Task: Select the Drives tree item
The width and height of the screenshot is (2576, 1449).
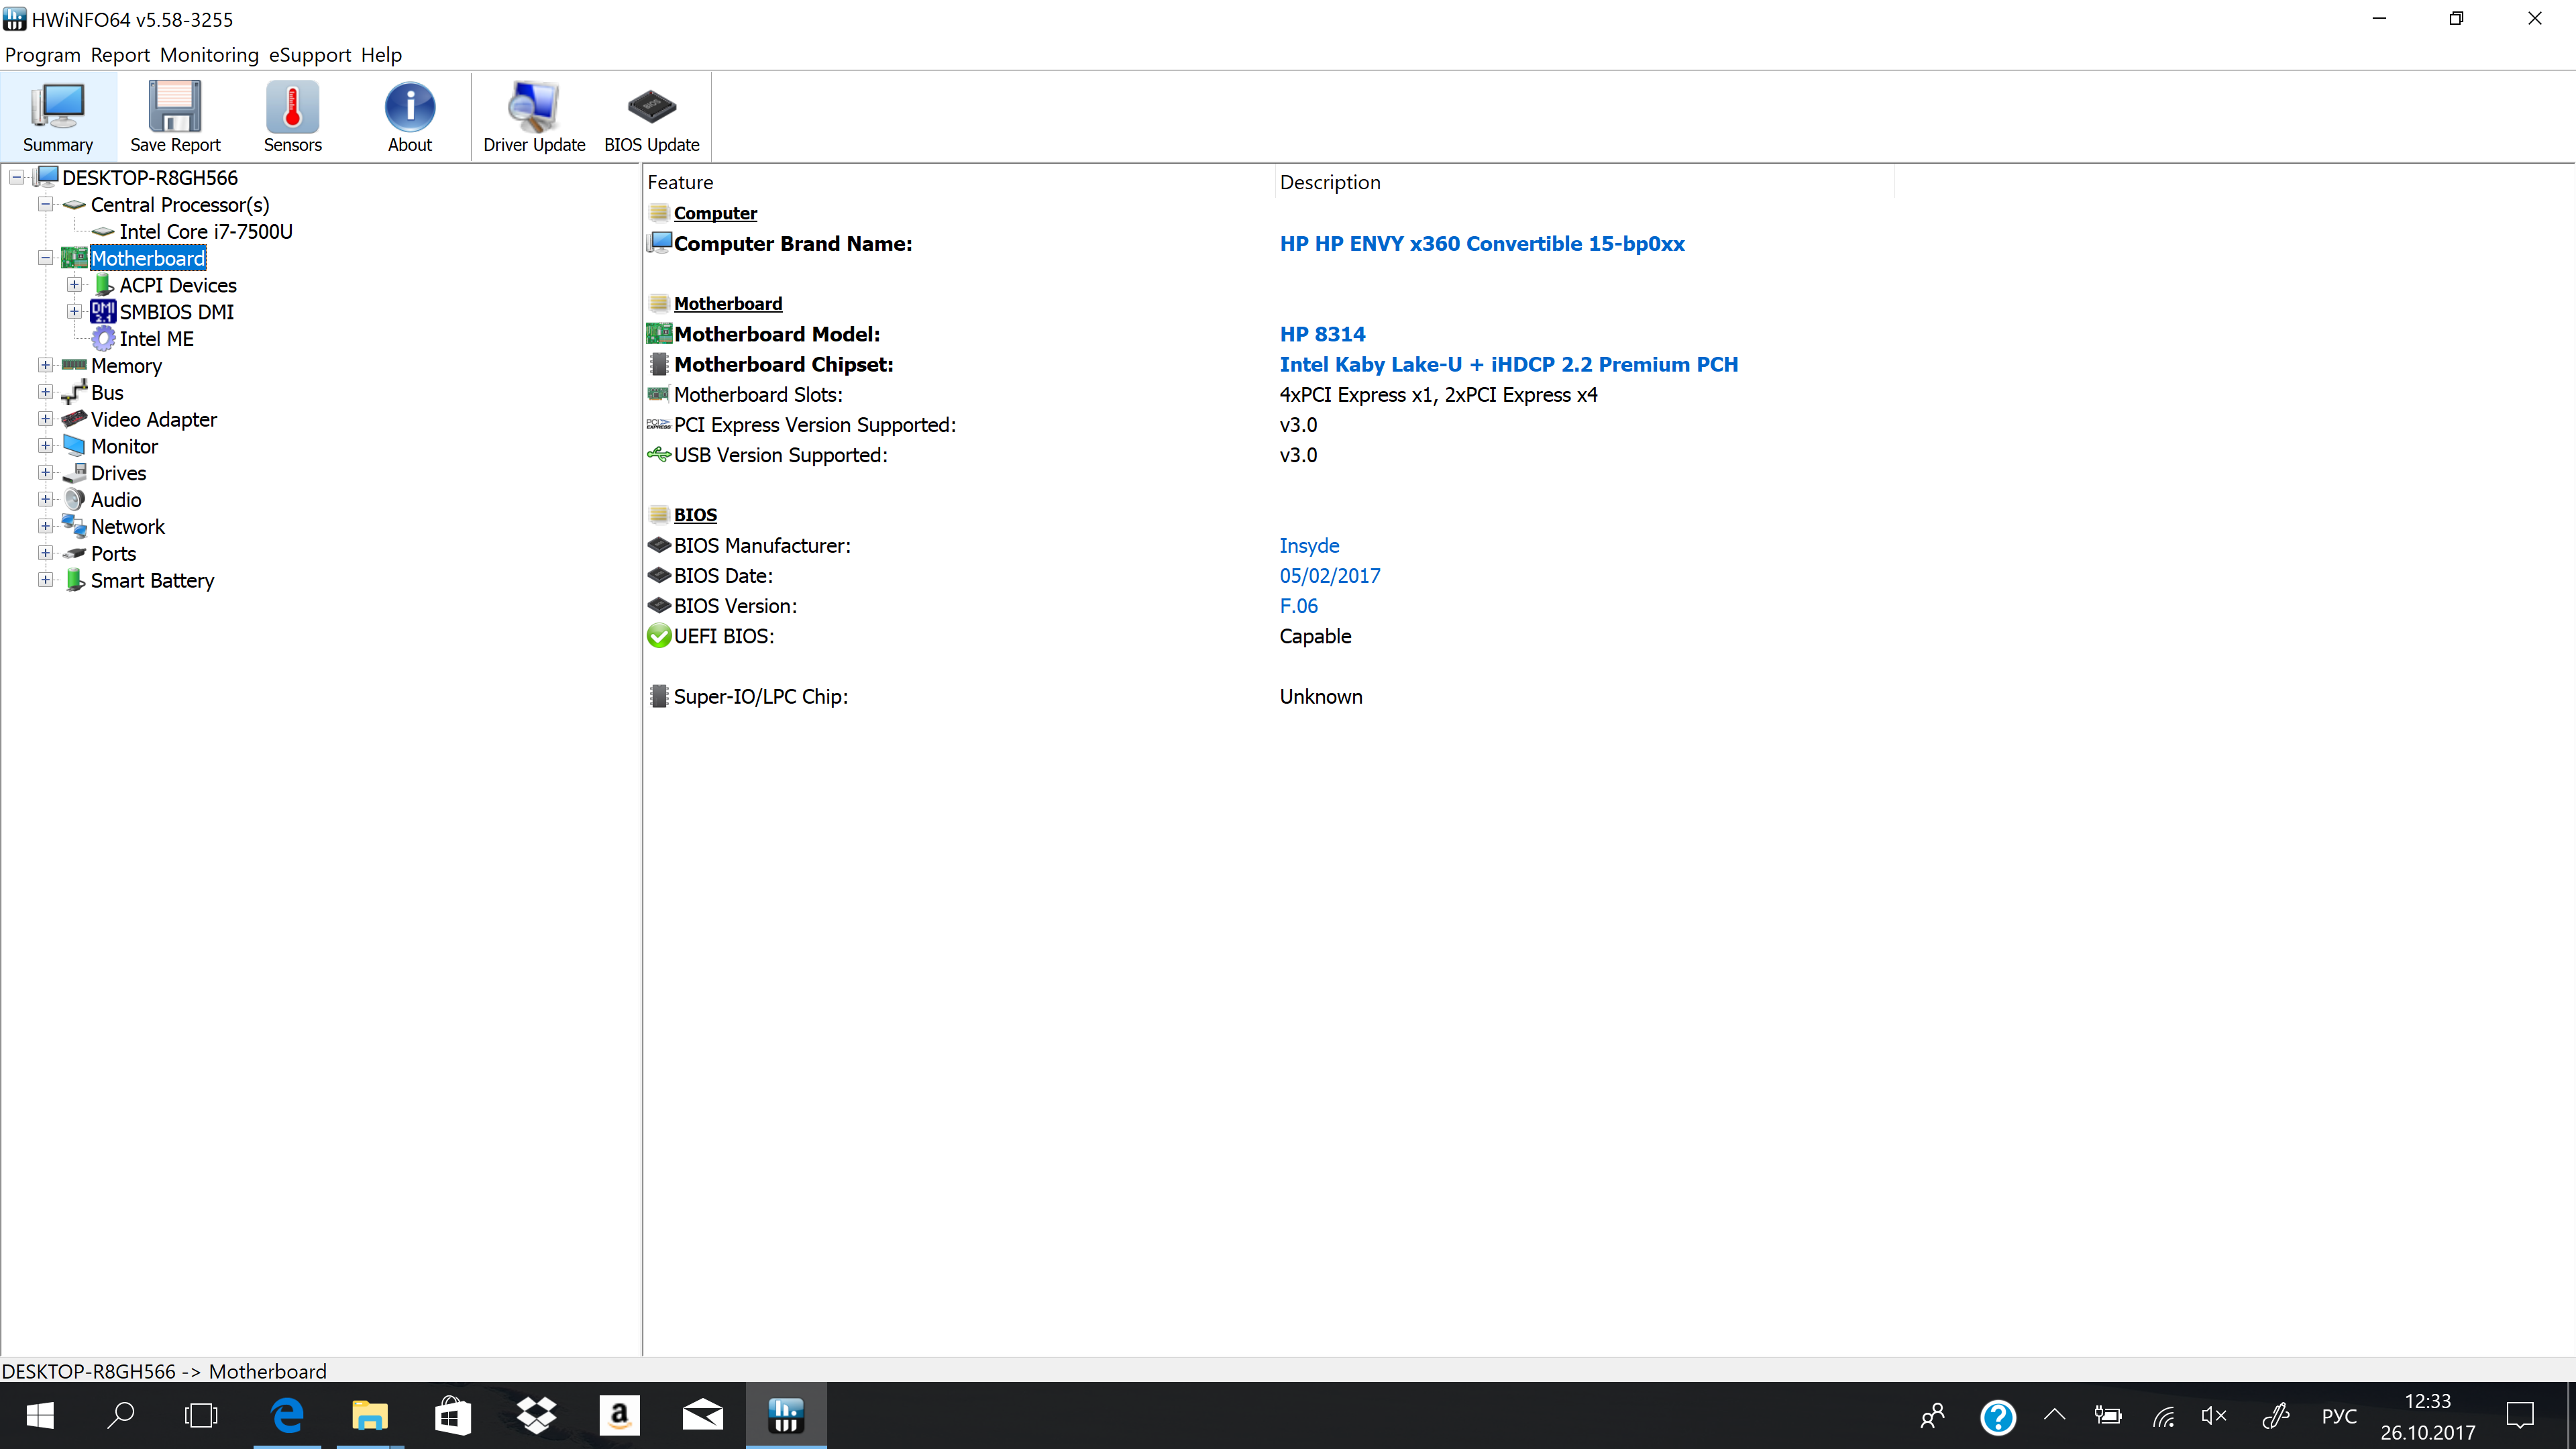Action: pos(118,473)
